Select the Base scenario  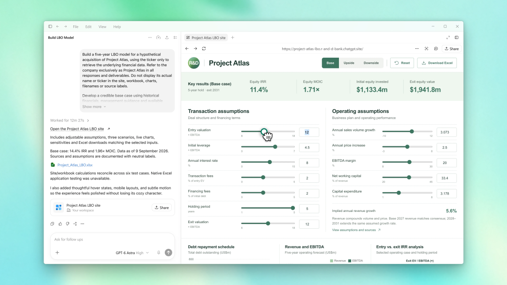(x=330, y=63)
